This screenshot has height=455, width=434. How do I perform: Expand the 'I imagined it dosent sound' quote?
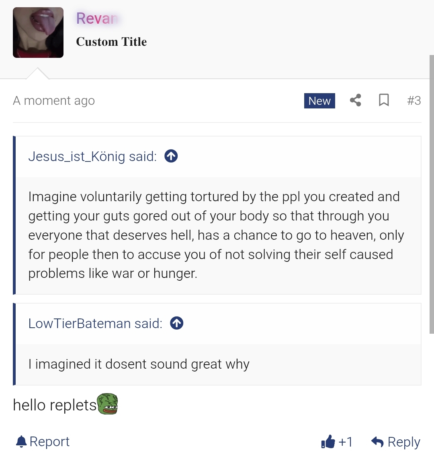218,365
